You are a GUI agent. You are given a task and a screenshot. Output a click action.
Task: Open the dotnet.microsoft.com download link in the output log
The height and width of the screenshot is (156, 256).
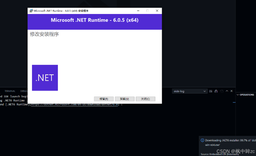[x=74, y=104]
